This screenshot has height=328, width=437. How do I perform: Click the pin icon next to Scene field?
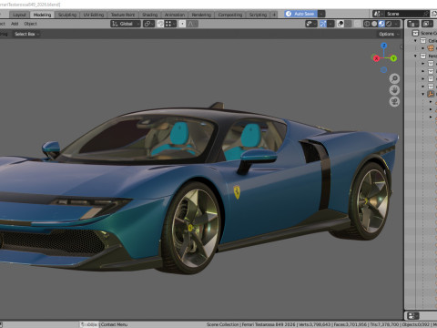(x=426, y=14)
